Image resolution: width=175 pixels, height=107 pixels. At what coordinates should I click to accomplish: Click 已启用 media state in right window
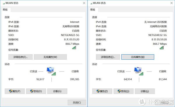tap(163, 31)
